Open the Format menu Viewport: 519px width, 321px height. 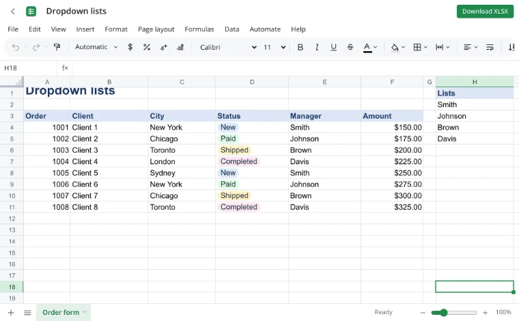[116, 29]
